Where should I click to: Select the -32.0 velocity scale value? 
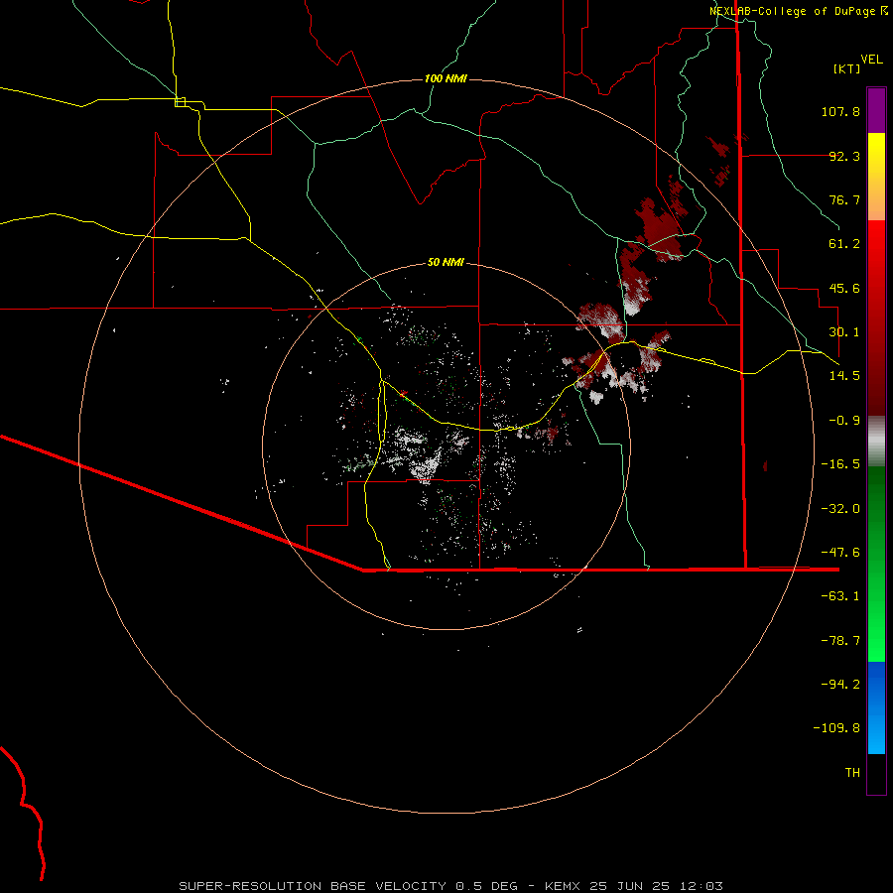[x=840, y=509]
